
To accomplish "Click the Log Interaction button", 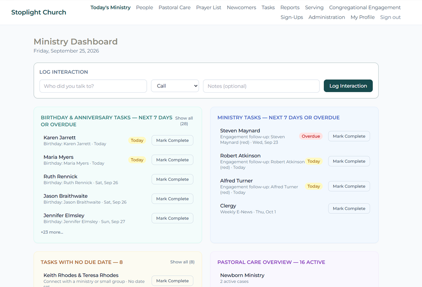I will point(348,86).
